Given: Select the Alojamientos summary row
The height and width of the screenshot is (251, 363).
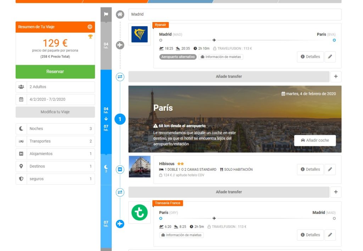Looking at the screenshot, I should (x=55, y=154).
